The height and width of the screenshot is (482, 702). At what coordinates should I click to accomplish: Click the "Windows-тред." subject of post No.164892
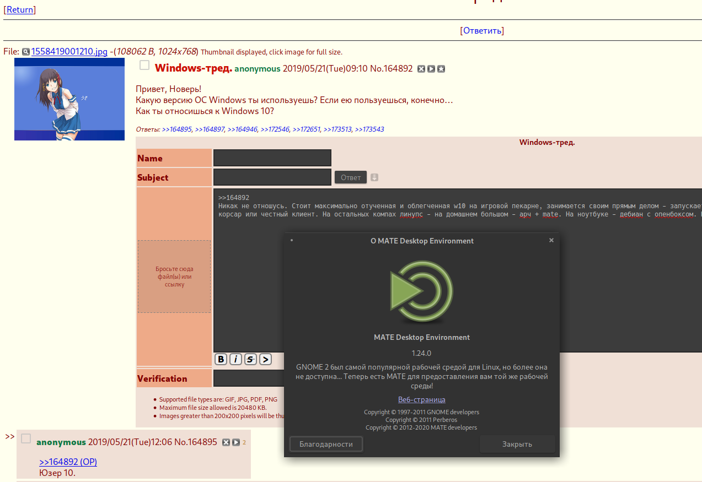click(194, 68)
